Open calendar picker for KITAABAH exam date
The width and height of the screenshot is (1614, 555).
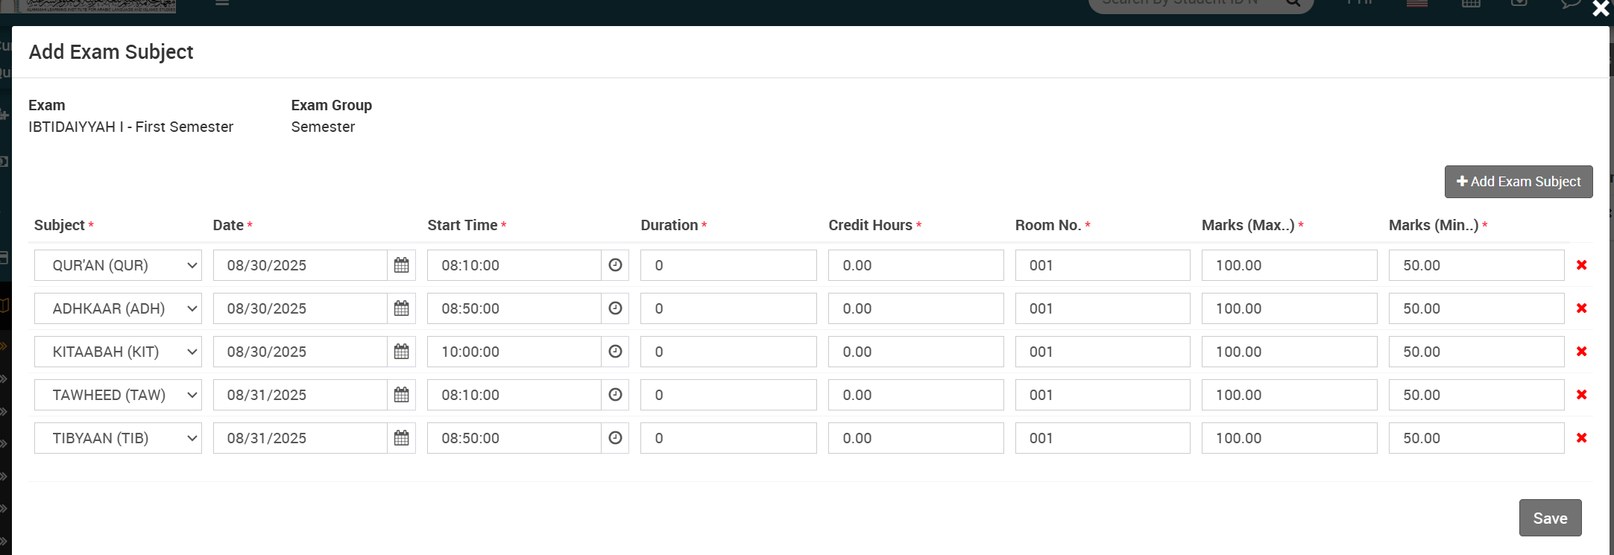coord(401,352)
